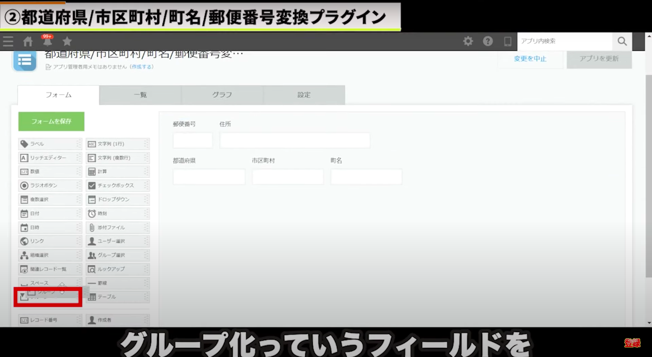This screenshot has width=652, height=357.
Task: Select the ドロップダウン field
Action: (117, 200)
